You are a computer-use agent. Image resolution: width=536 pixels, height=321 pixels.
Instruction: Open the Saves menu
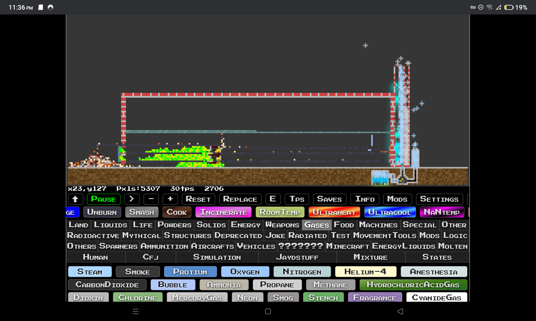329,199
